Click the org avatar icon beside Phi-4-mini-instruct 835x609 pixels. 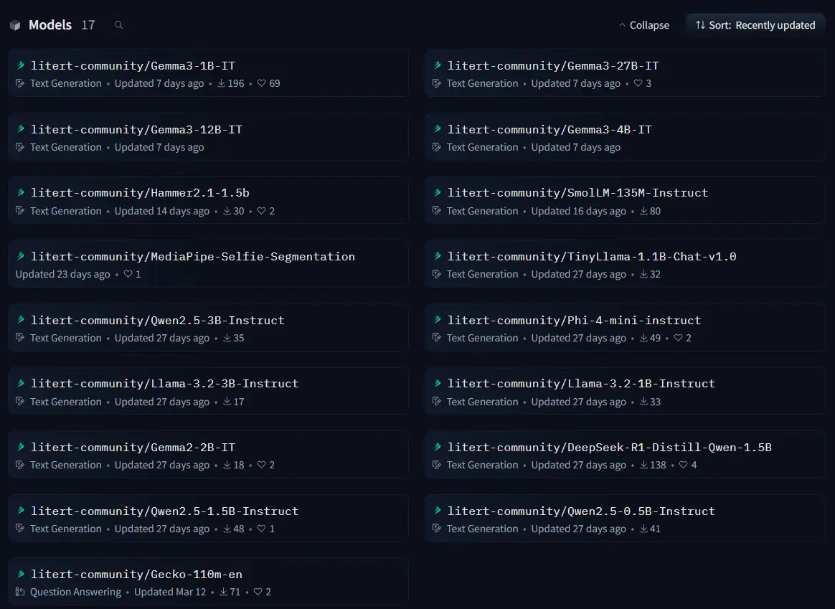[x=437, y=320]
